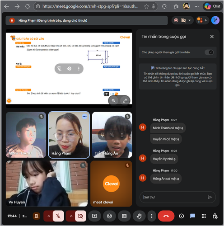Open host controls lock icon
Image resolution: width=224 pixels, height=226 pixels.
tap(215, 216)
